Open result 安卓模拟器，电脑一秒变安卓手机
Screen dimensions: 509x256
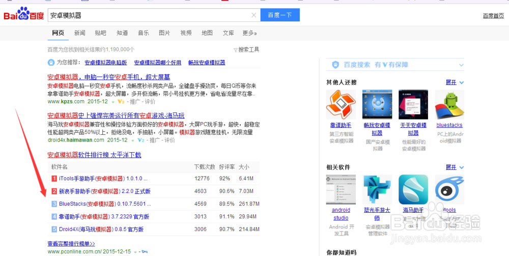(109, 77)
